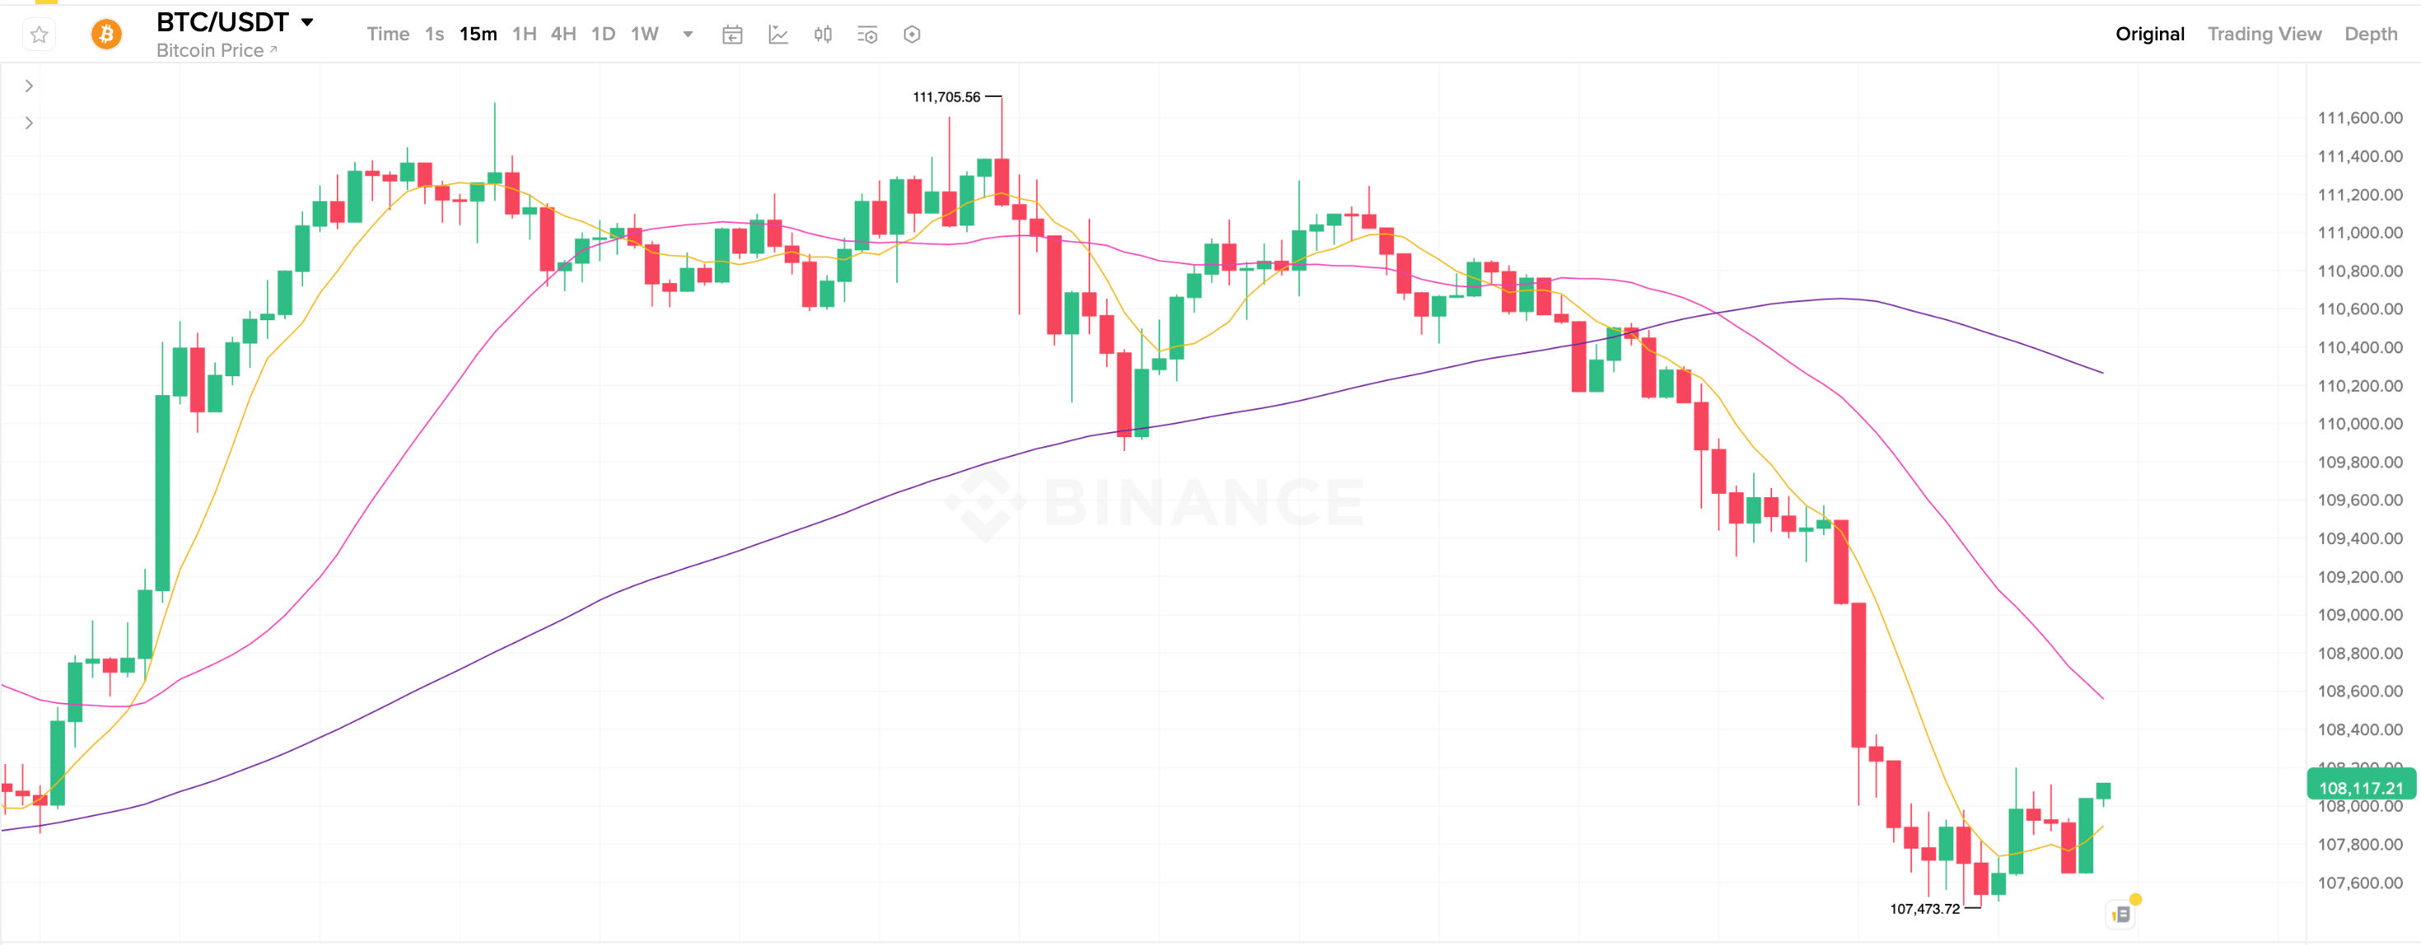The height and width of the screenshot is (945, 2421).
Task: Open the calendar go-to-date icon
Action: click(732, 35)
